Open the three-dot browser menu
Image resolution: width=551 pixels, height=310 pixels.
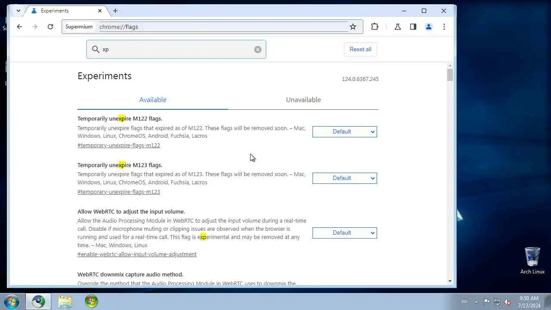pos(444,27)
